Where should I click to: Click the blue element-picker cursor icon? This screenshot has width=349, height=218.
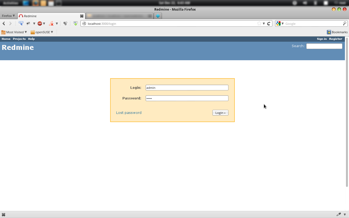[21, 23]
